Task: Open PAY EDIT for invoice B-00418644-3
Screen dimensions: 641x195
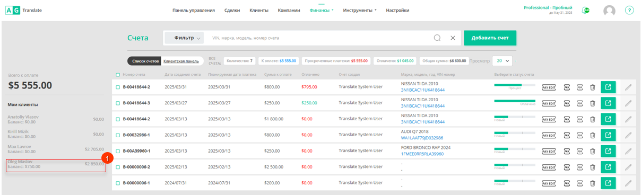Action: [x=549, y=103]
